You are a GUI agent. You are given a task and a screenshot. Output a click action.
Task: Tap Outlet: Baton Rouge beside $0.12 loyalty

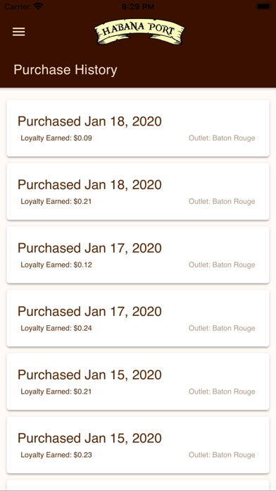coord(222,265)
